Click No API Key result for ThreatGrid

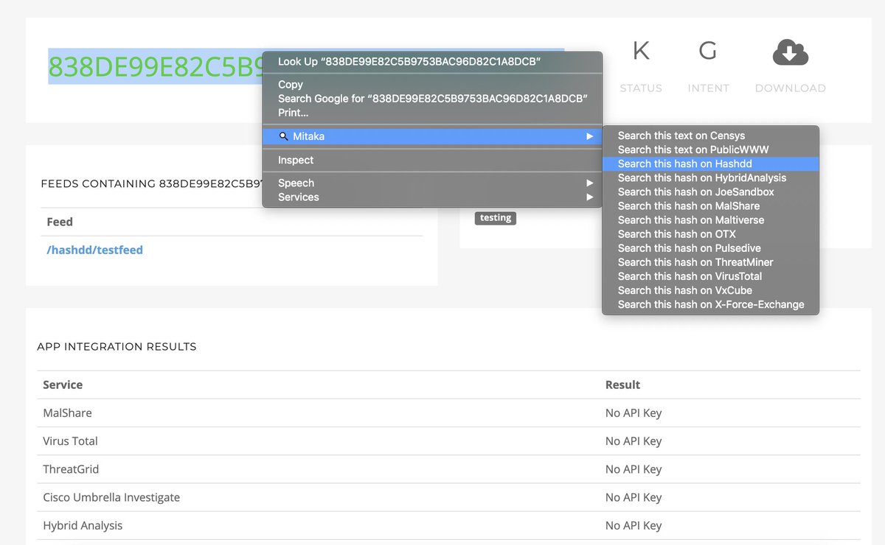634,469
